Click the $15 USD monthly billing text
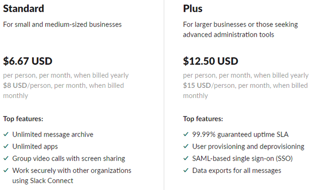 [197, 85]
